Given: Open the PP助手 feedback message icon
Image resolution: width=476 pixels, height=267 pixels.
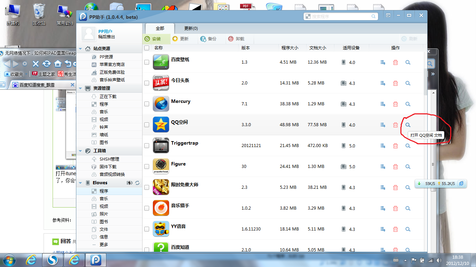Looking at the screenshot, I should click(x=388, y=16).
